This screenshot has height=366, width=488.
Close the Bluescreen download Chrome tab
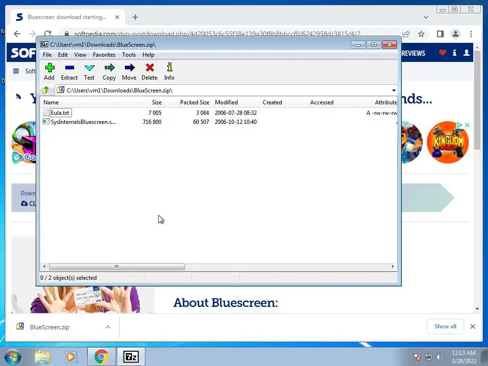[117, 17]
